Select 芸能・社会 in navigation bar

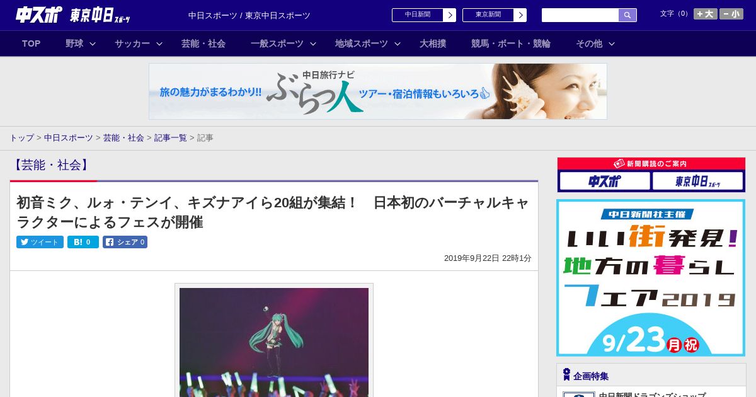point(203,43)
